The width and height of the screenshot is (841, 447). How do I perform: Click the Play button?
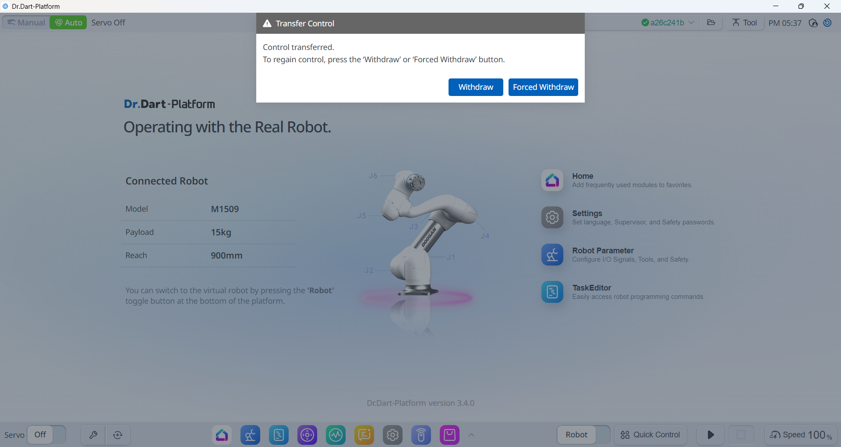(710, 435)
